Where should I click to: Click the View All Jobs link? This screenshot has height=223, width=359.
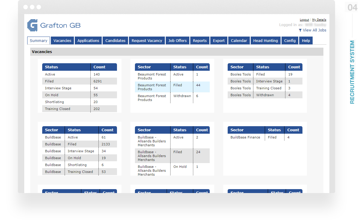pyautogui.click(x=314, y=30)
